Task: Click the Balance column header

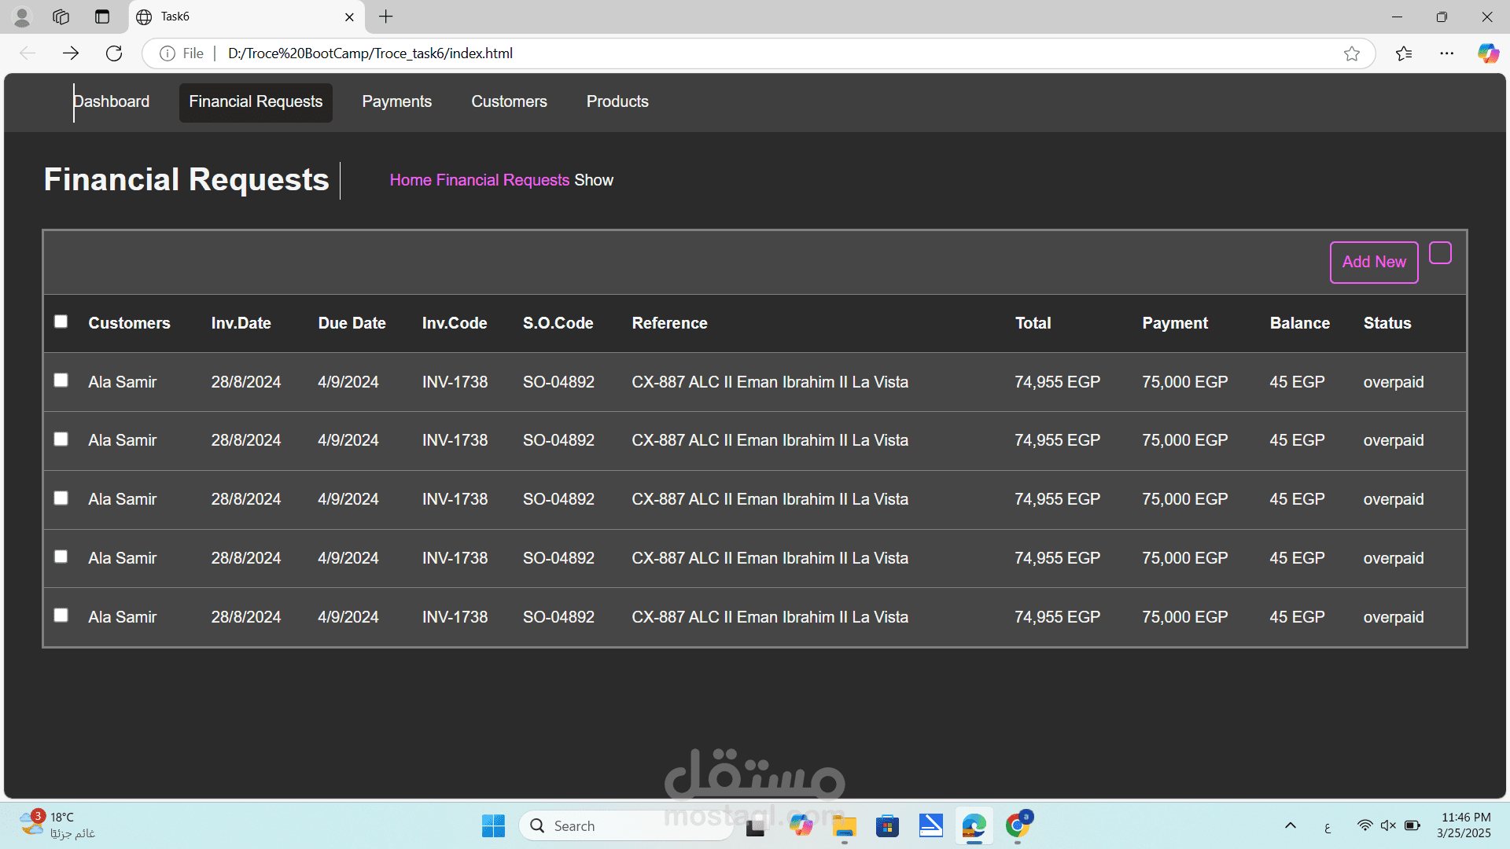Action: (1299, 323)
